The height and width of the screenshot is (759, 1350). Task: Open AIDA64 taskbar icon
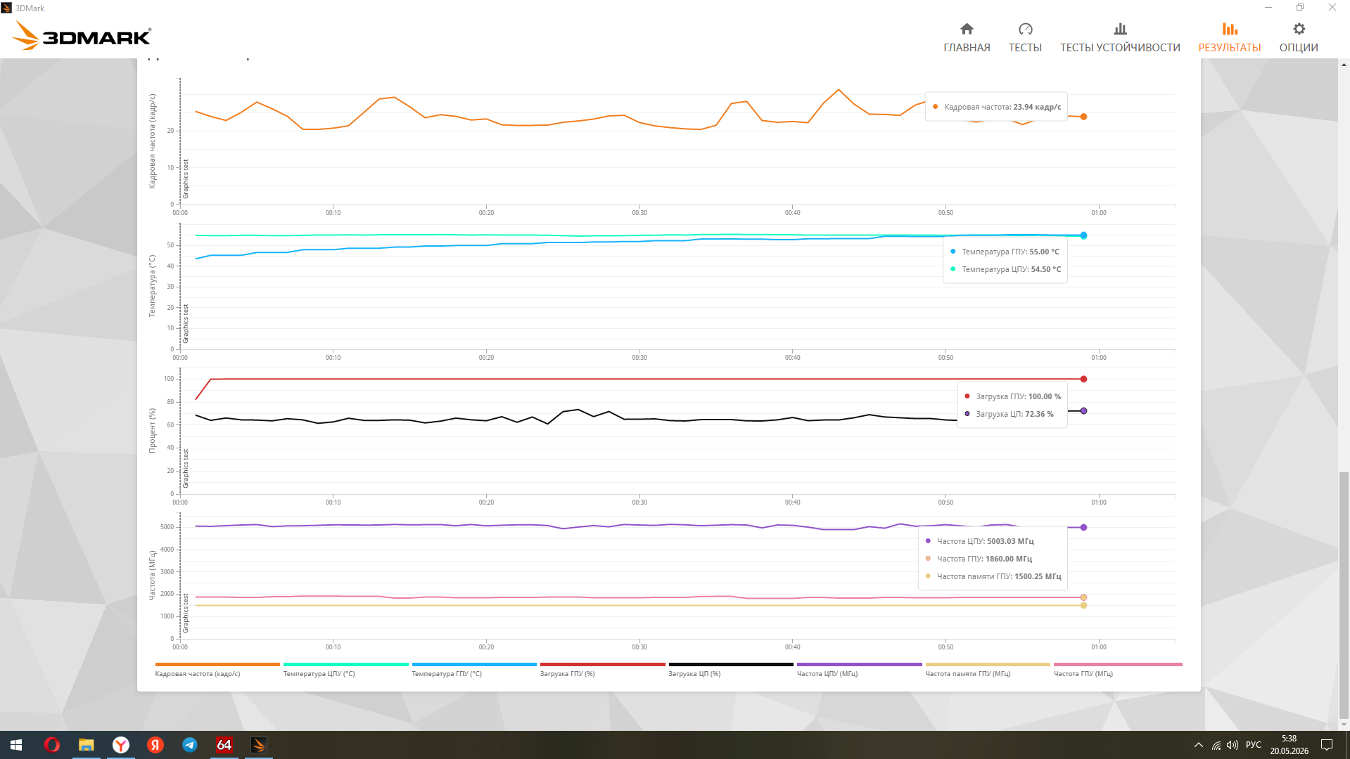coord(224,745)
